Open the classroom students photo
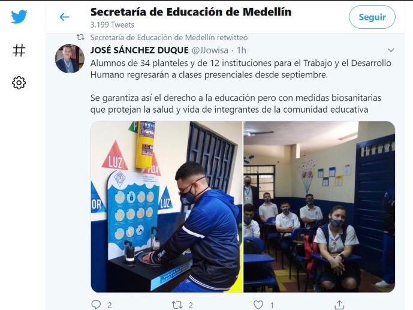The image size is (413, 310). pyautogui.click(x=319, y=207)
